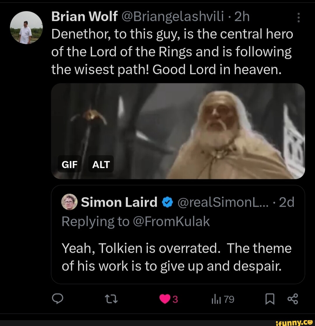
Task: Open Brian Wolf's profile picture
Action: (26, 28)
